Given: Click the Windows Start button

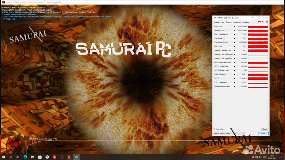Looking at the screenshot, I should click(x=3, y=157).
